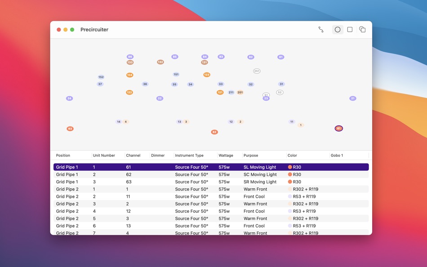
Task: Select fixture marker 21 at right
Action: tap(353, 98)
